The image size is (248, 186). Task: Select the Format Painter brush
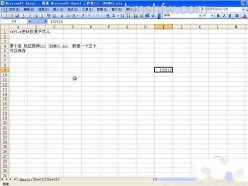click(x=83, y=16)
